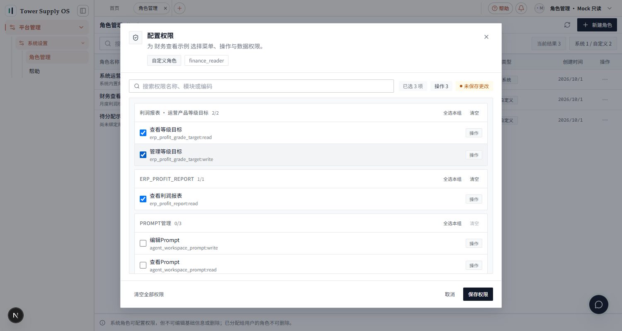Collapse the 系统设置 chevron
The height and width of the screenshot is (331, 622).
click(83, 43)
